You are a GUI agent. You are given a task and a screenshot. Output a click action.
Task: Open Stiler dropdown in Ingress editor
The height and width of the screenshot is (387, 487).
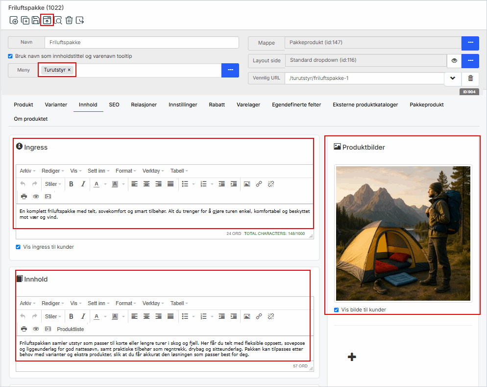click(x=53, y=184)
